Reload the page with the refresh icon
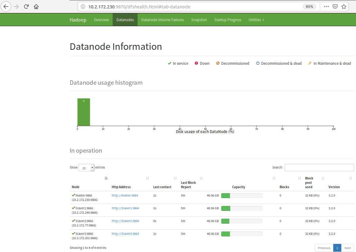 27,7
